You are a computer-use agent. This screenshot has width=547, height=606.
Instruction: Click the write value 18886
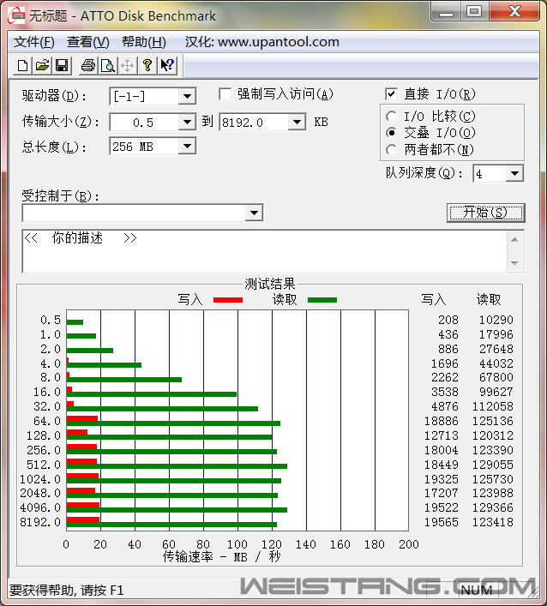pos(441,421)
